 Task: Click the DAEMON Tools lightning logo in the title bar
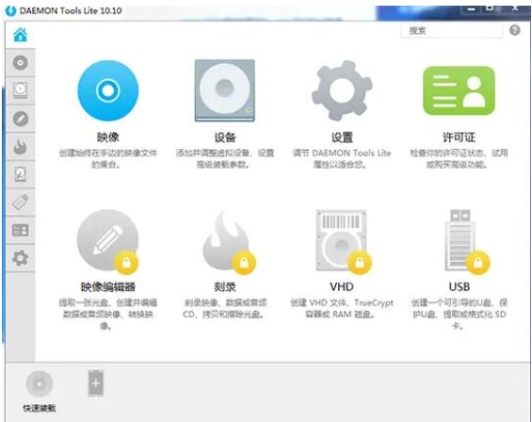pos(11,10)
